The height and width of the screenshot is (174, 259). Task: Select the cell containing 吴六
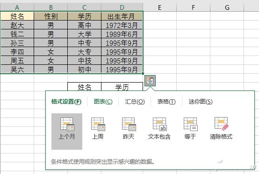(17, 69)
